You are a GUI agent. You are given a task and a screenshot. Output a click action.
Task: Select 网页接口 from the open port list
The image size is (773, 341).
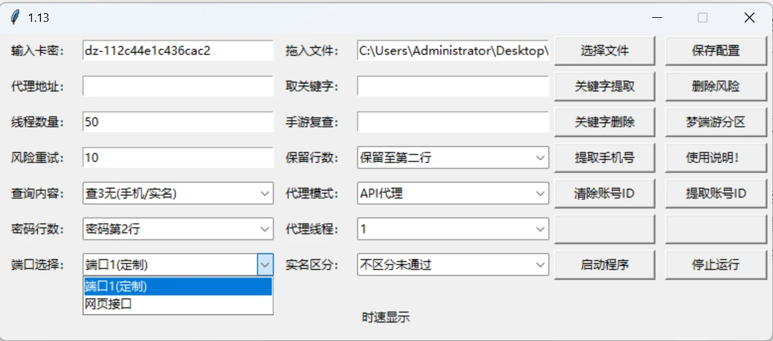(x=178, y=305)
